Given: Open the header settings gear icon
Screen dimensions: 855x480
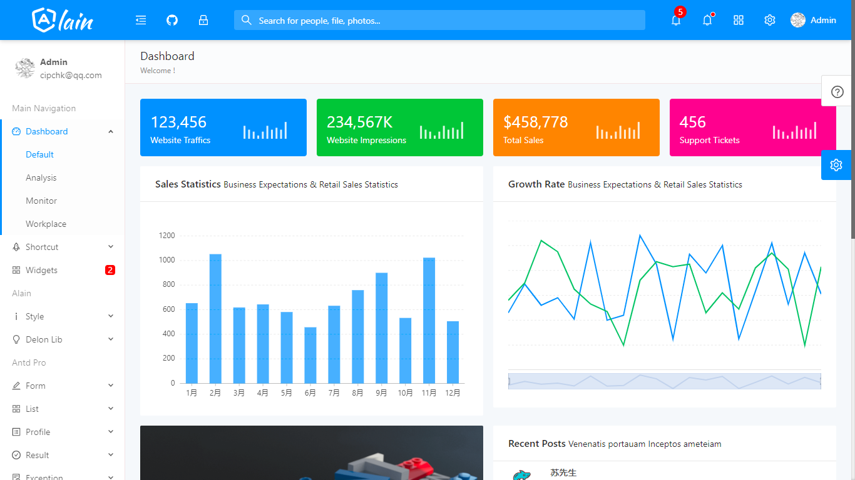Looking at the screenshot, I should tap(770, 20).
